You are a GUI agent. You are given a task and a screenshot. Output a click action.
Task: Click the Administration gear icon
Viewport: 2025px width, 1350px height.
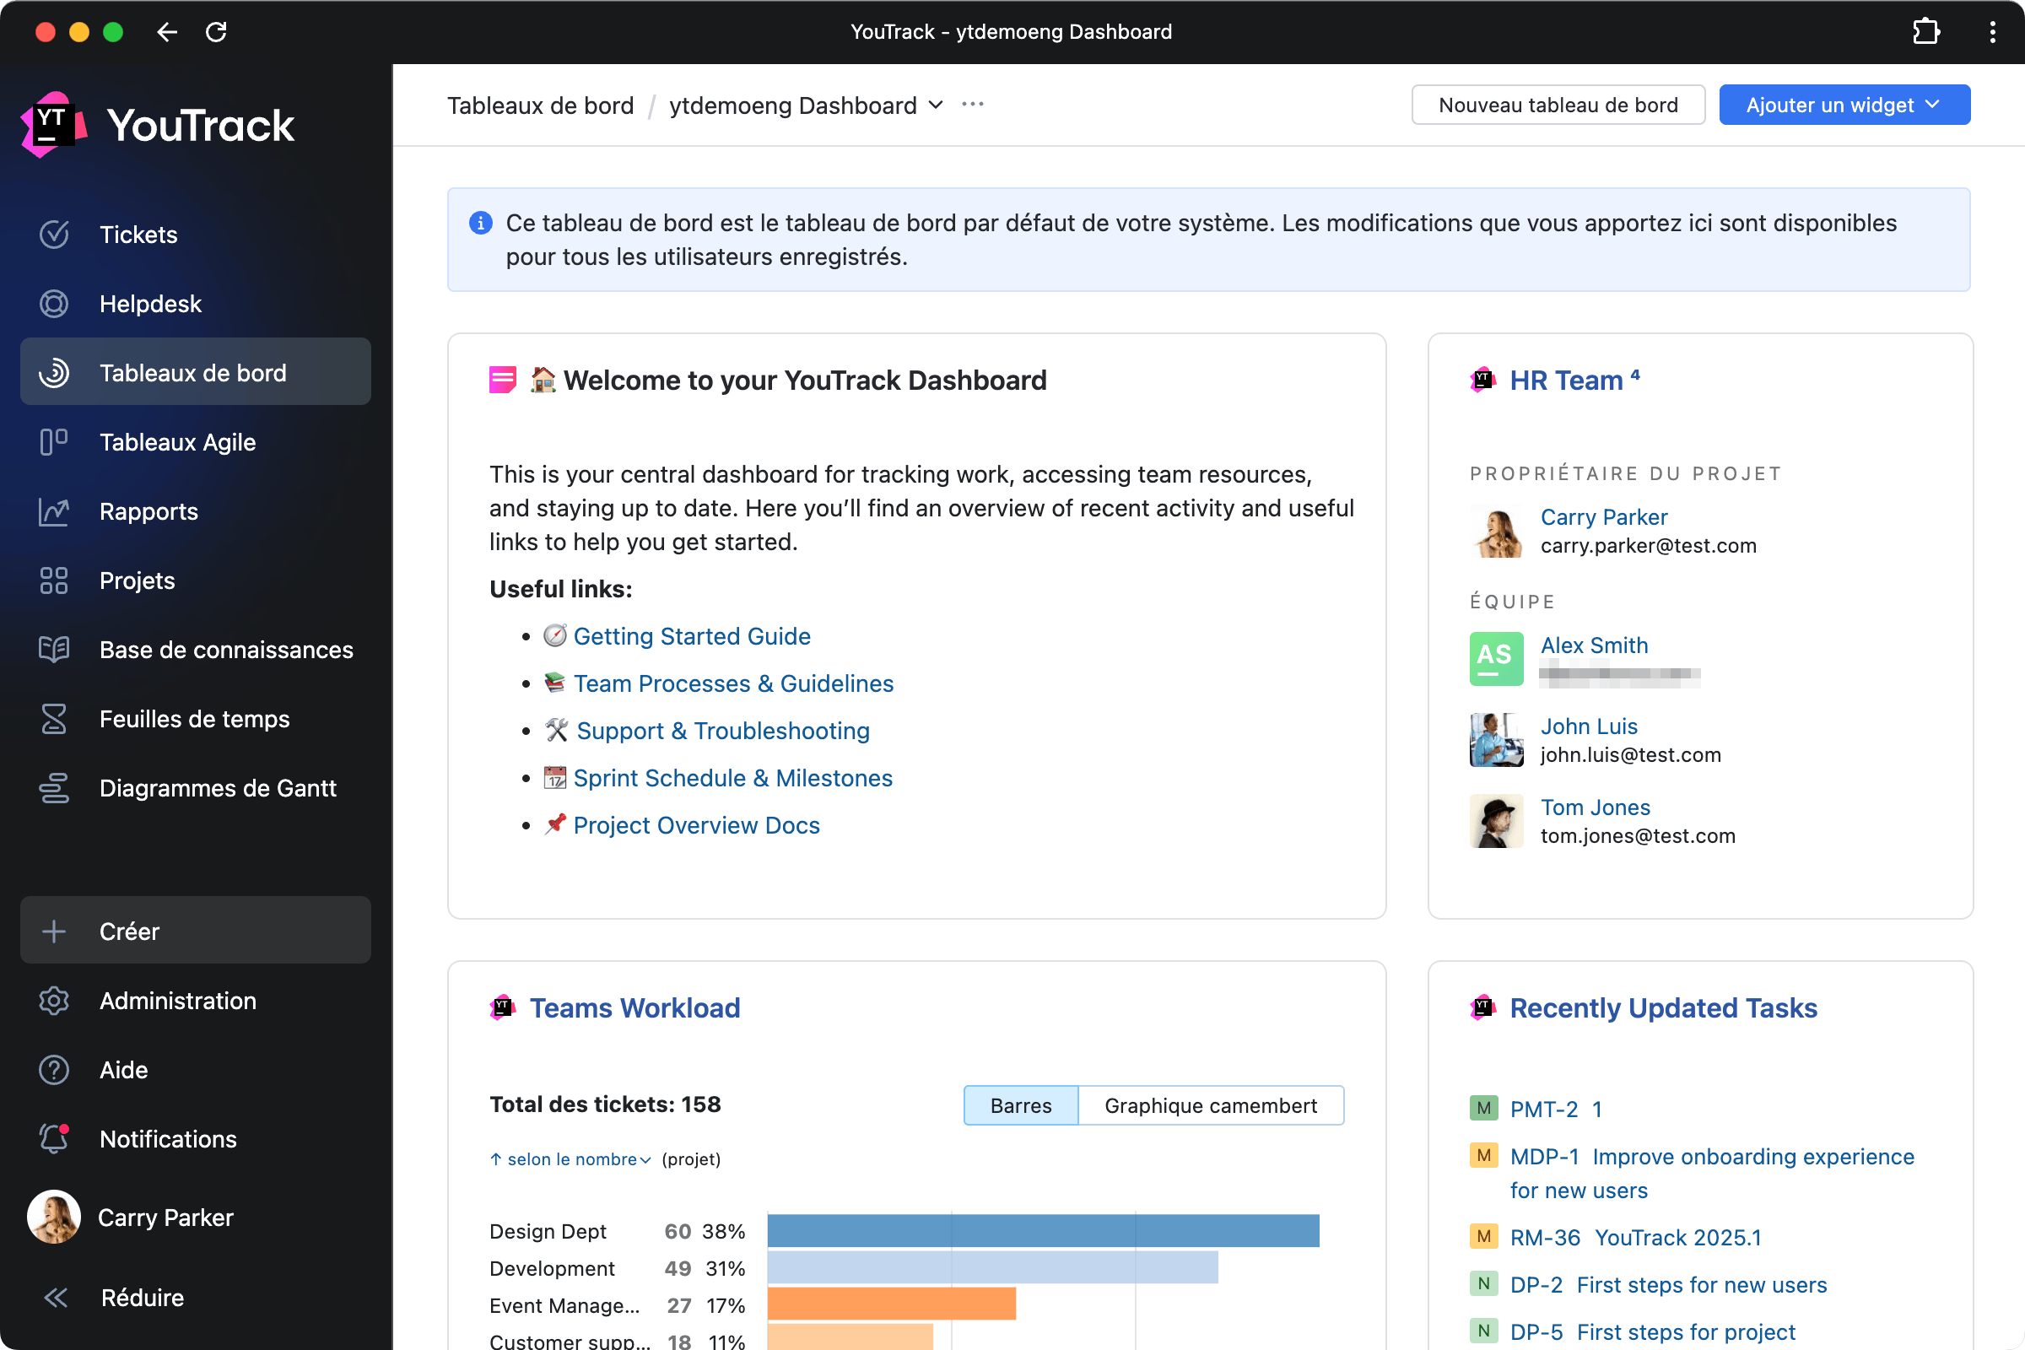coord(54,1001)
